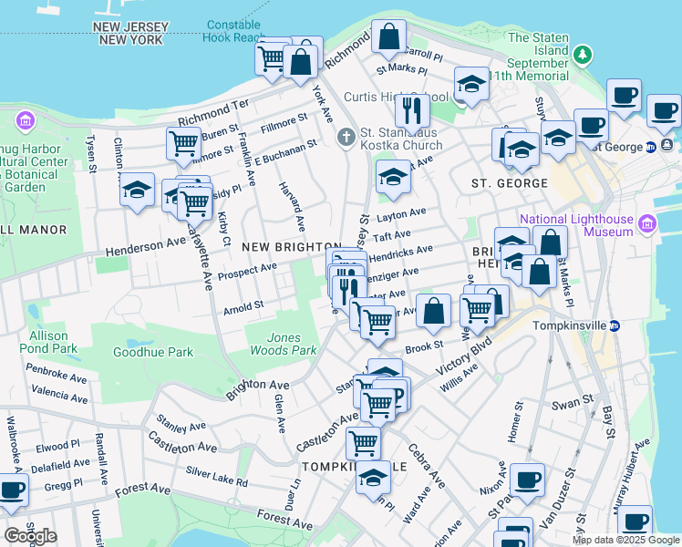The height and width of the screenshot is (547, 682).
Task: Click the school marker beside Curtis High School
Action: click(471, 85)
